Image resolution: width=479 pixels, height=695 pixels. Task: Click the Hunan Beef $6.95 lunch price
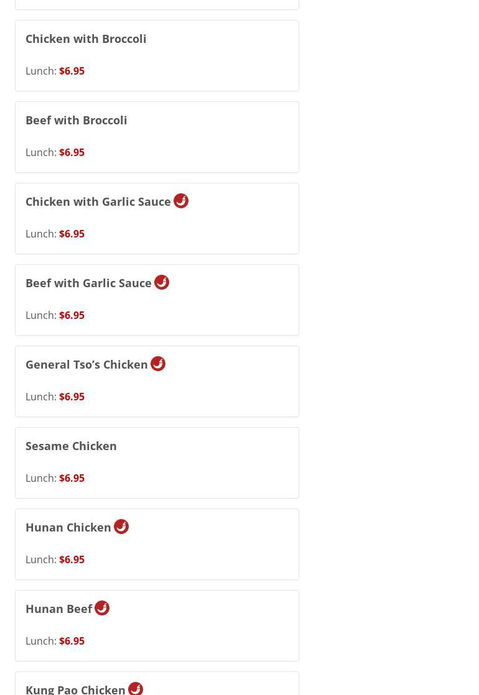72,641
